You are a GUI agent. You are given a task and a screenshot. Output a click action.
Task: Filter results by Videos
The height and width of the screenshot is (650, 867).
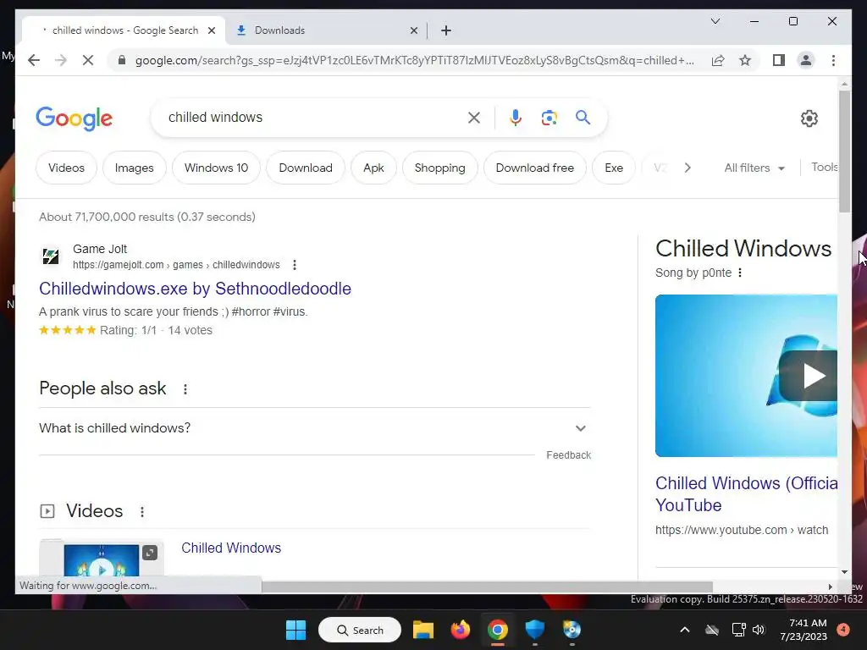click(x=66, y=168)
